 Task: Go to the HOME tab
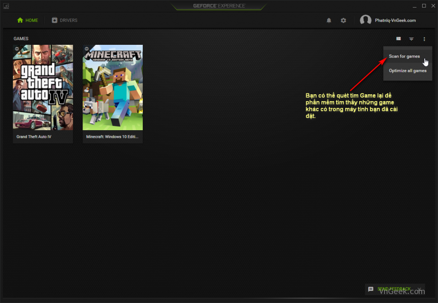[28, 20]
